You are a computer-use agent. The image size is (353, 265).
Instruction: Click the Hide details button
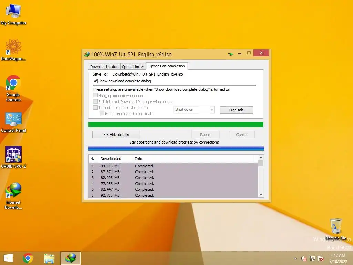pyautogui.click(x=116, y=135)
